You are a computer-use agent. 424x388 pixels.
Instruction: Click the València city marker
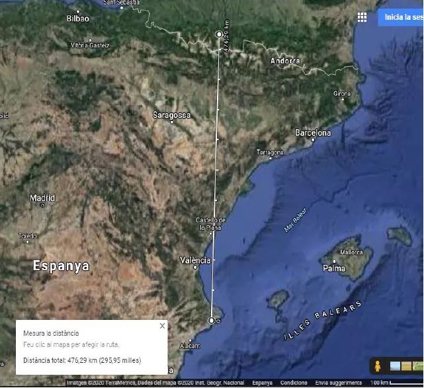click(x=195, y=267)
